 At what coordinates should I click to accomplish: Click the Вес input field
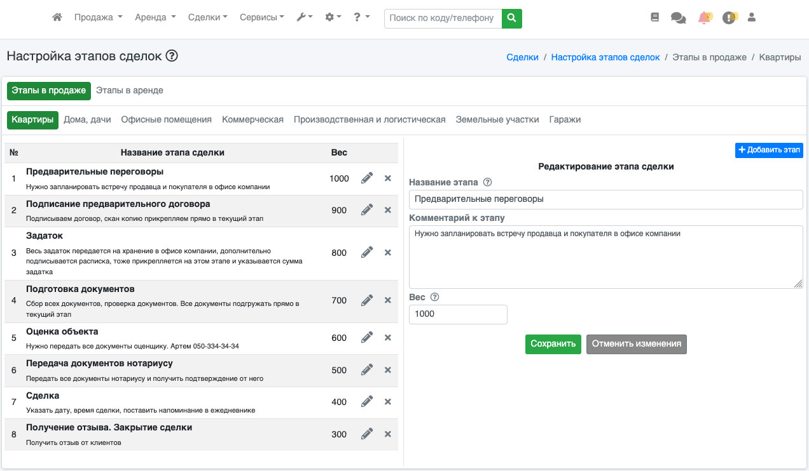pos(458,314)
